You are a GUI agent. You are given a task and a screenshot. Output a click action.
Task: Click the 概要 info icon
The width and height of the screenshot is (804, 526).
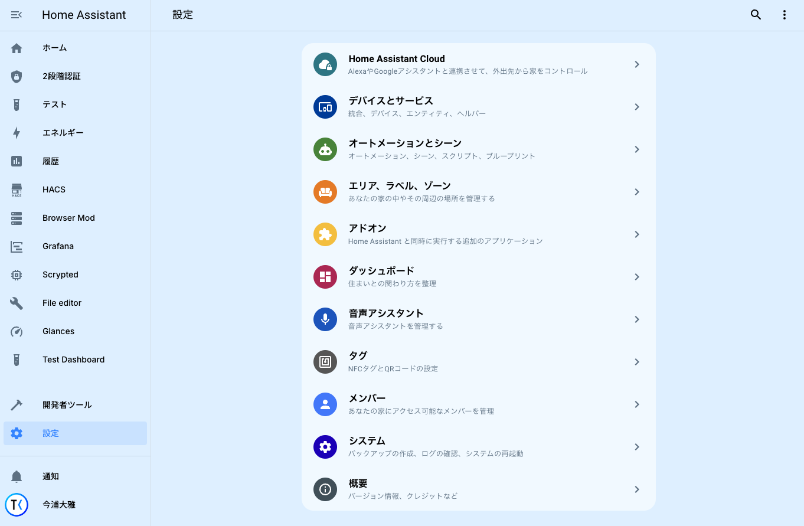coord(325,489)
